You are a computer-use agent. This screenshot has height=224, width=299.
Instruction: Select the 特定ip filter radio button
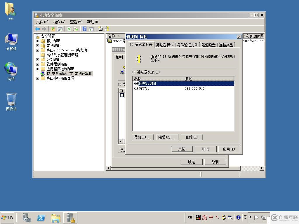click(x=136, y=88)
